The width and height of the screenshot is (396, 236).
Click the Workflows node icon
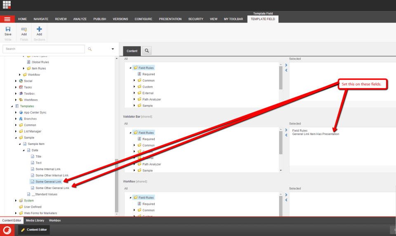(21, 100)
